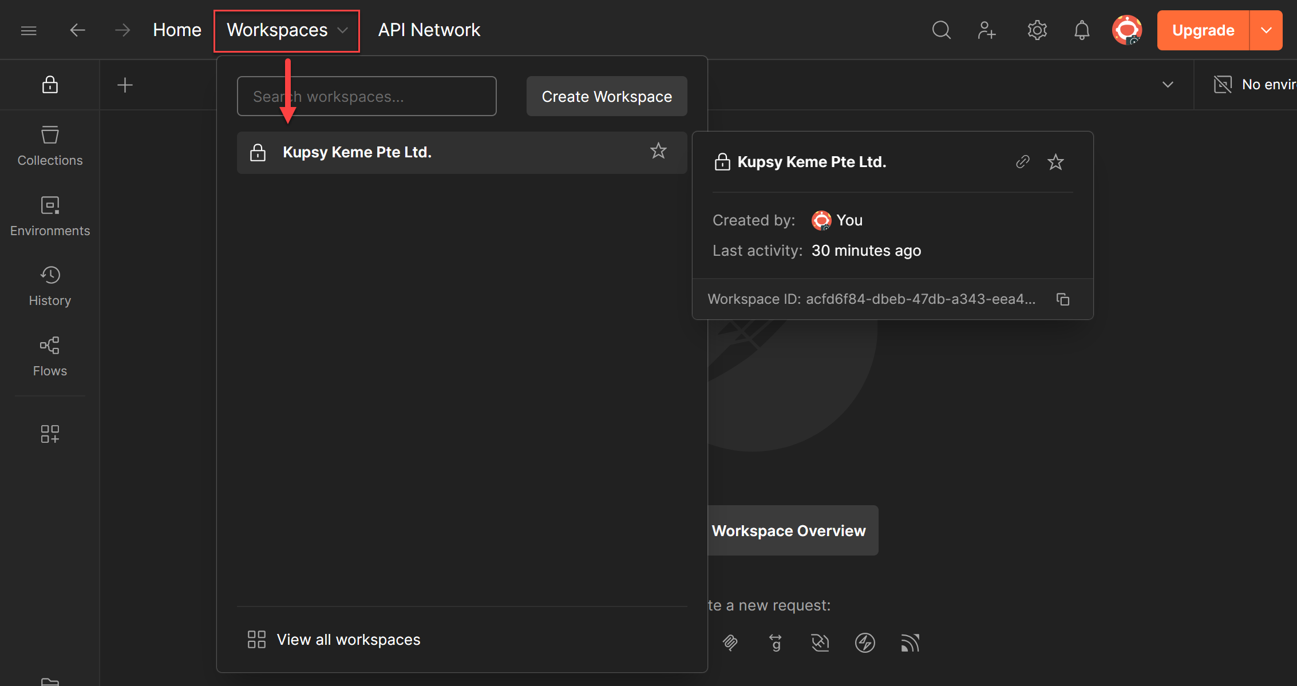The height and width of the screenshot is (686, 1297).
Task: Go to Home tab
Action: point(177,30)
